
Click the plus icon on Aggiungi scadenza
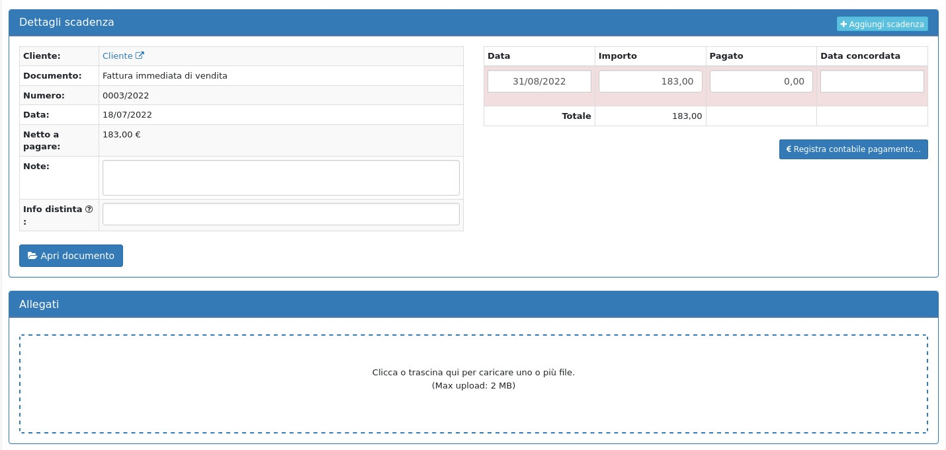843,24
